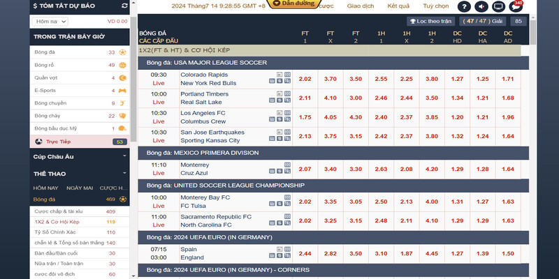The width and height of the screenshot is (559, 279).
Task: Open chat messages with 340 badge
Action: coord(516,6)
